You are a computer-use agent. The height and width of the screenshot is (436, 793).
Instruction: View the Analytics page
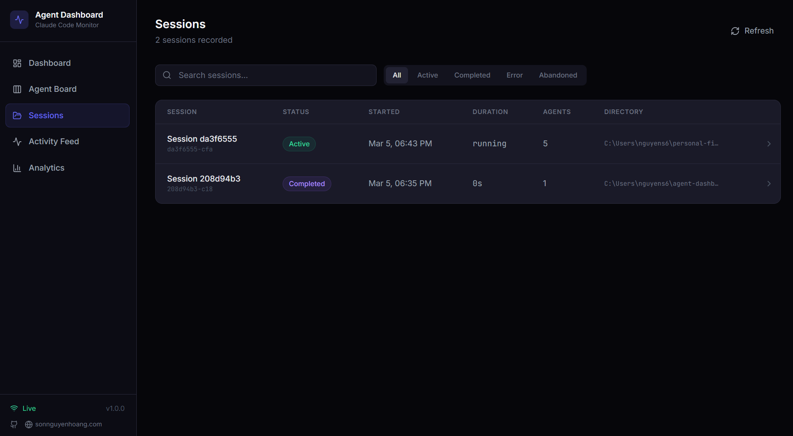pyautogui.click(x=46, y=168)
